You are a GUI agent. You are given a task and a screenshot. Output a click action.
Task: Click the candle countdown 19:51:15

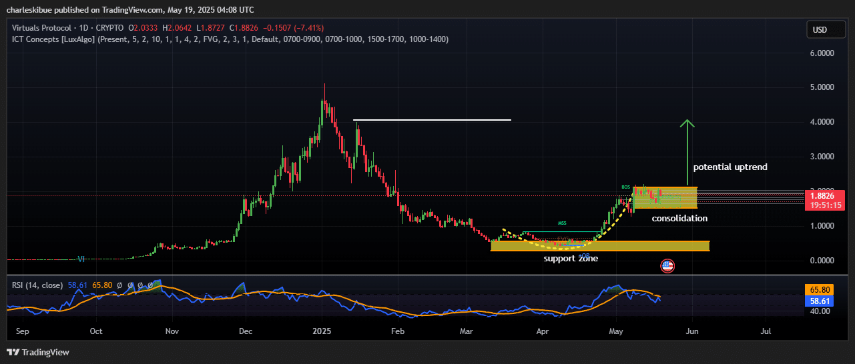coord(825,205)
